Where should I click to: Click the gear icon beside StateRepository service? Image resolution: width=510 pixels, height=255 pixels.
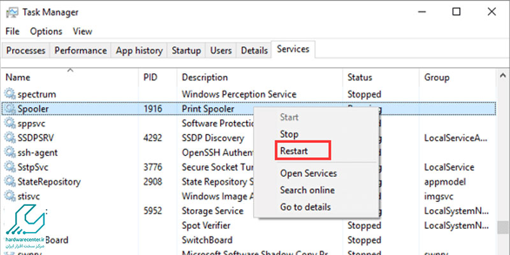pyautogui.click(x=10, y=182)
